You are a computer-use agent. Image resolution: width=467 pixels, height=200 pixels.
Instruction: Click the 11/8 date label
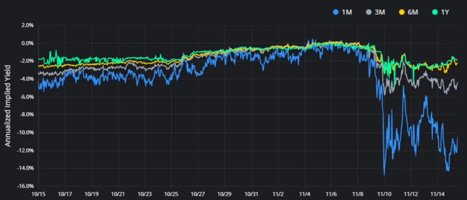point(358,194)
